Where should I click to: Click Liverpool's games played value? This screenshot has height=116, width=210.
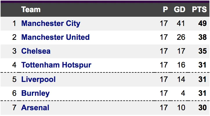tap(164, 79)
